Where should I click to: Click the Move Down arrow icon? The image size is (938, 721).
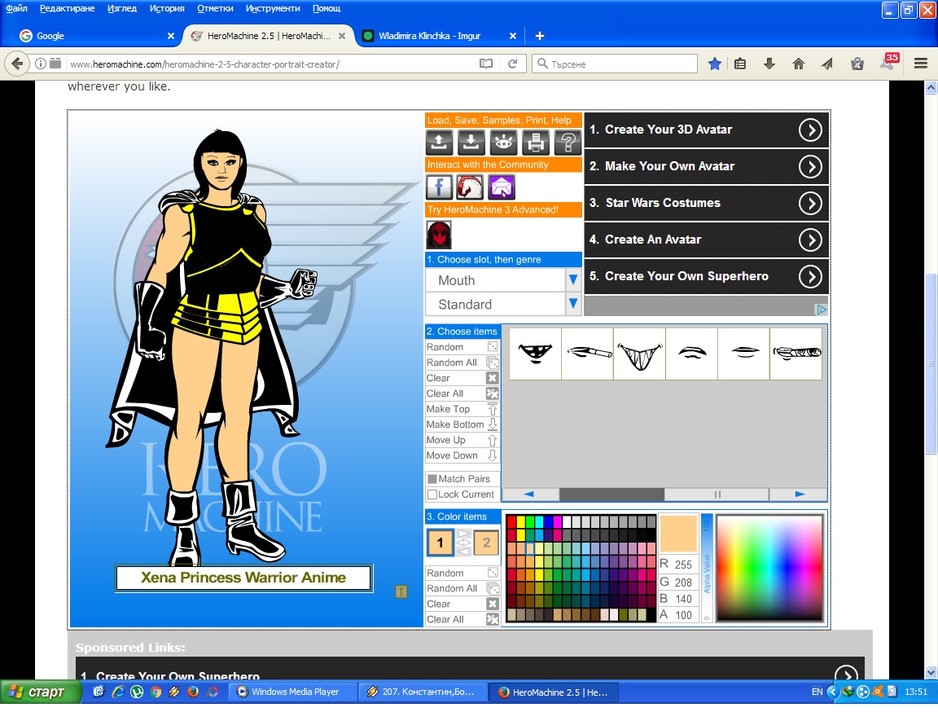(x=493, y=455)
